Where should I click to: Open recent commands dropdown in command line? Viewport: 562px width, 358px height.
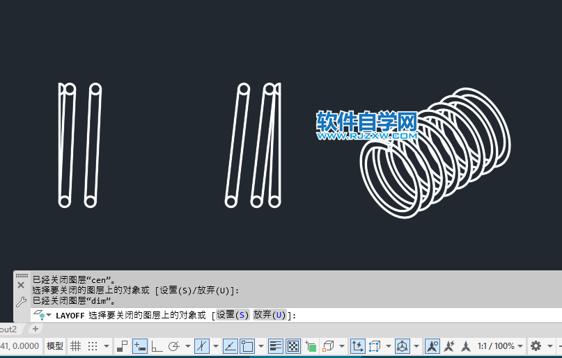point(49,316)
